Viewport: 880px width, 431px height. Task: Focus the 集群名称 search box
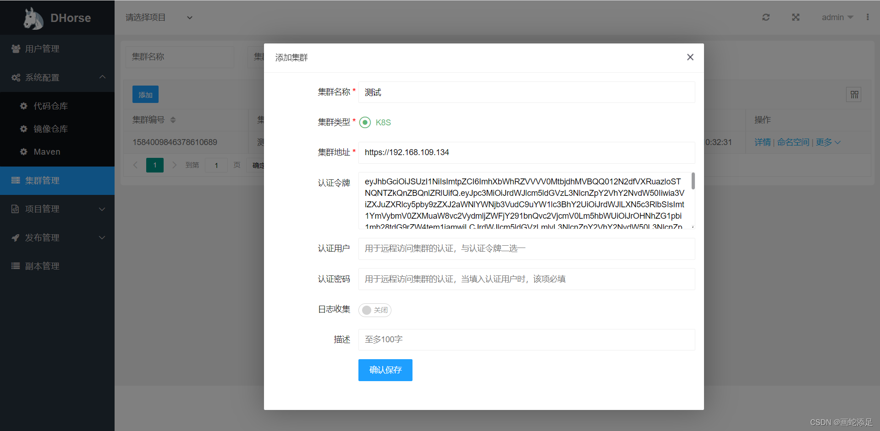tap(180, 57)
